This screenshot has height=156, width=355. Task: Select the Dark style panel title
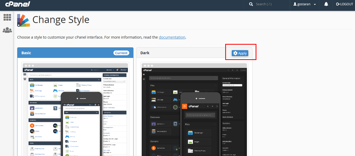(145, 53)
